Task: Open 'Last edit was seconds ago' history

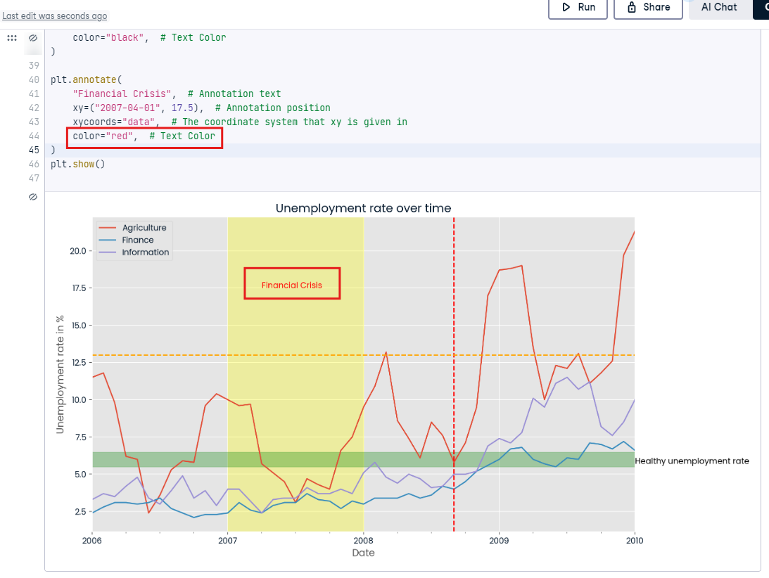Action: pyautogui.click(x=54, y=15)
